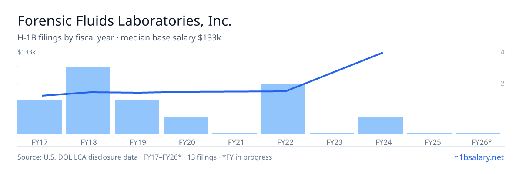The width and height of the screenshot is (522, 174).
Task: Click the 4 filings axis label
Action: tap(502, 52)
